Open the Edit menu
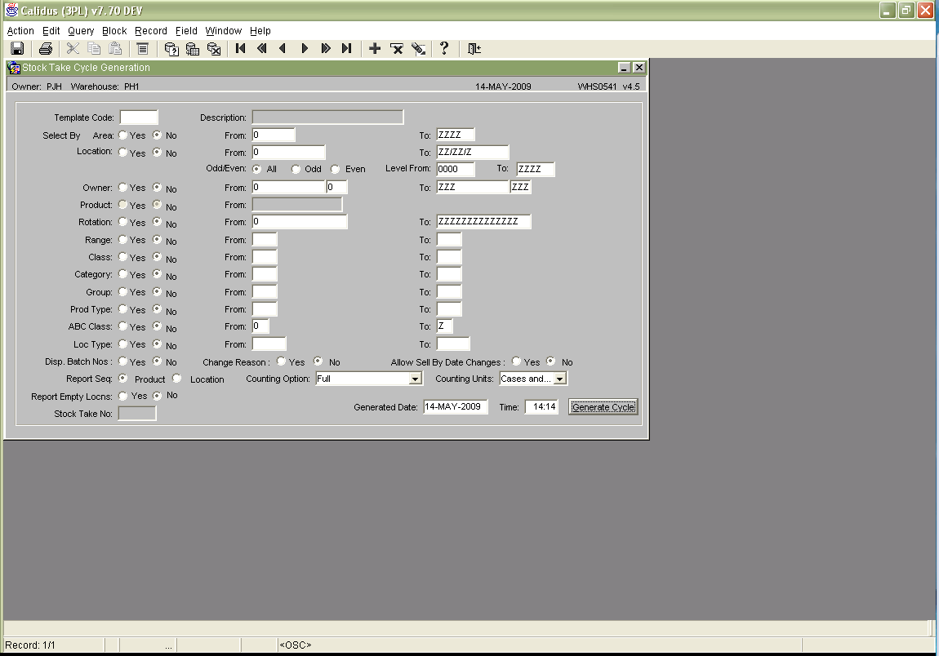 point(51,30)
